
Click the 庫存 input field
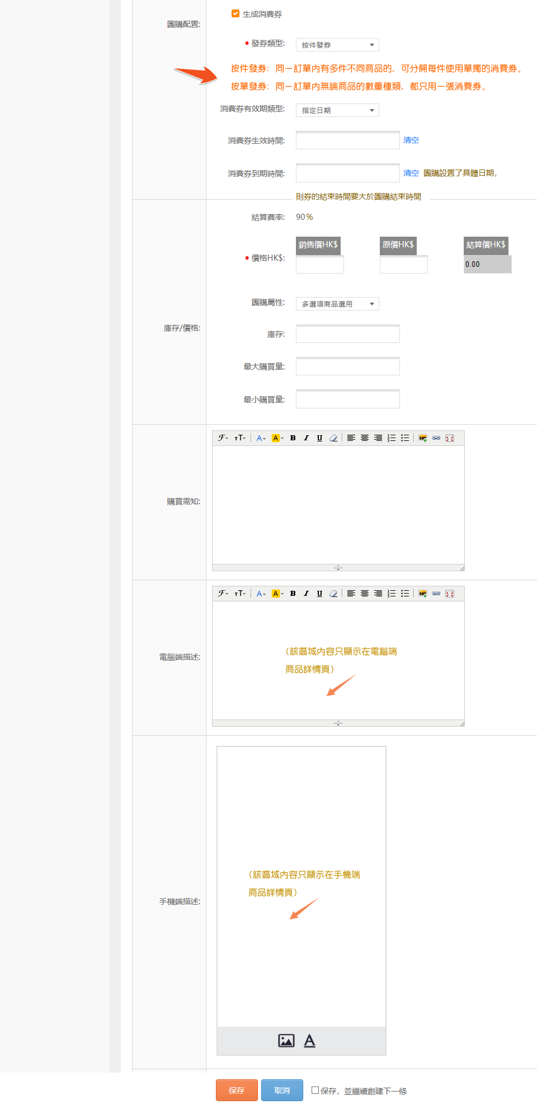(347, 334)
